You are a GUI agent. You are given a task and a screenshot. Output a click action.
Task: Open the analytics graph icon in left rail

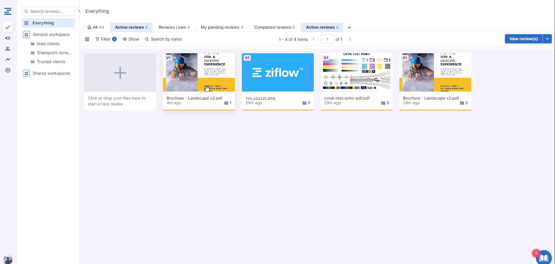(8, 59)
